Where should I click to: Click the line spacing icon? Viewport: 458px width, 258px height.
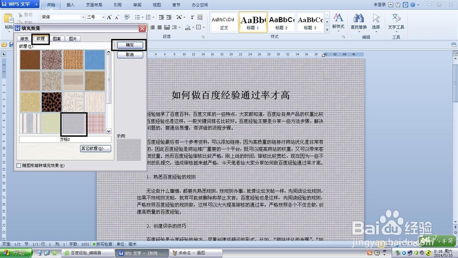174,27
